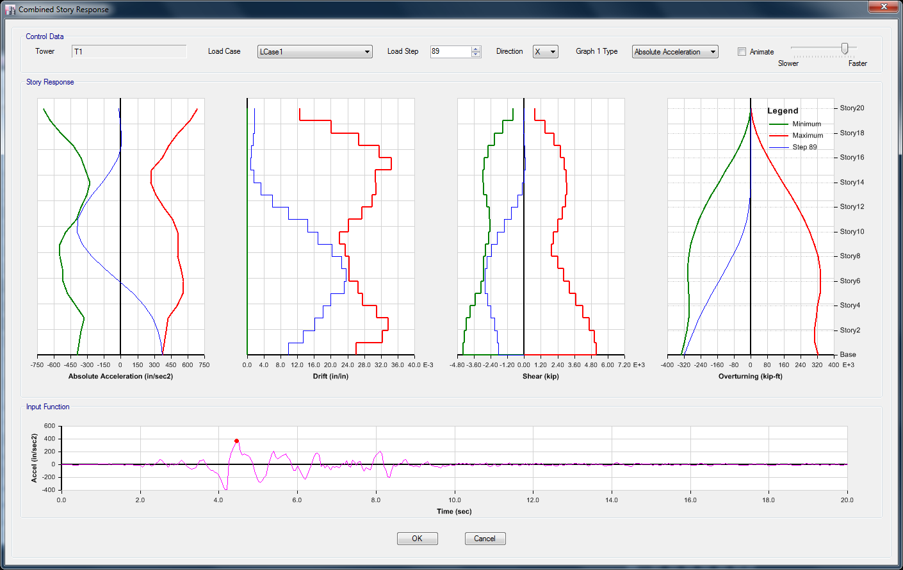Click the Story4 axis label
Viewport: 903px width, 570px height.
coord(850,305)
